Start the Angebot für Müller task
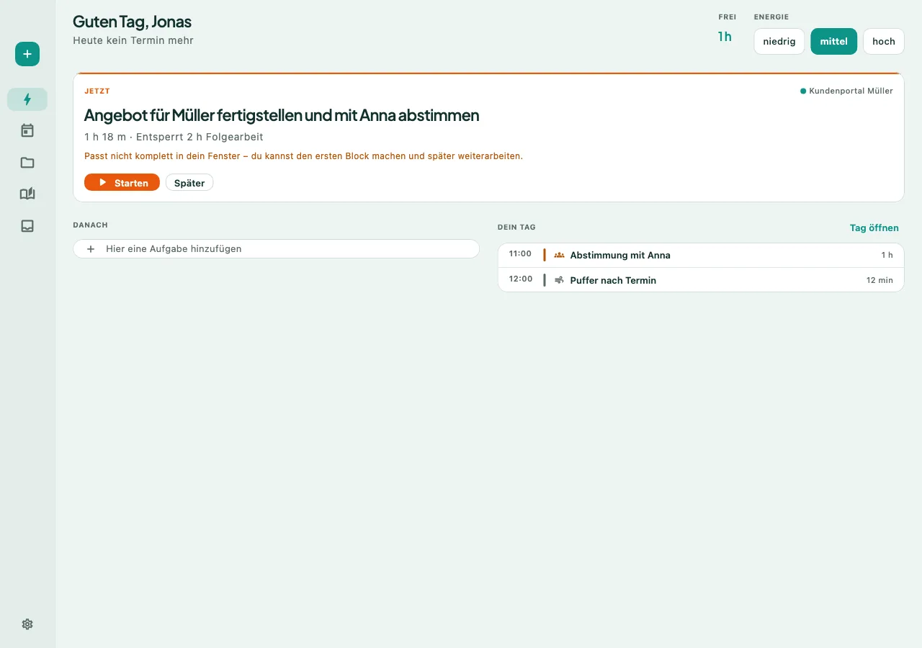This screenshot has height=648, width=922. [122, 183]
